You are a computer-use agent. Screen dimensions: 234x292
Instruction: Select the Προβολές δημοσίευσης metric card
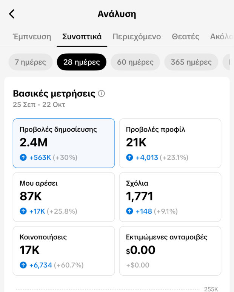64,143
